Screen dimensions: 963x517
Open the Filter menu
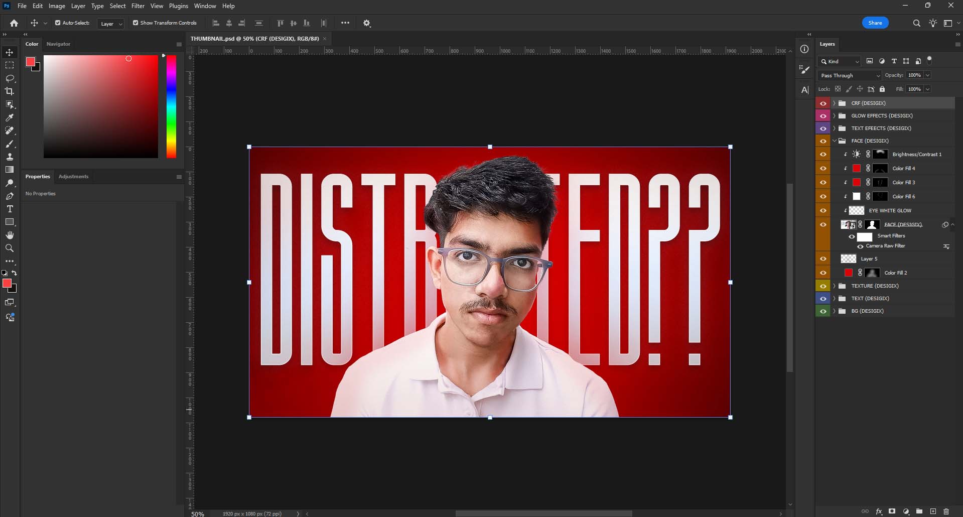137,6
